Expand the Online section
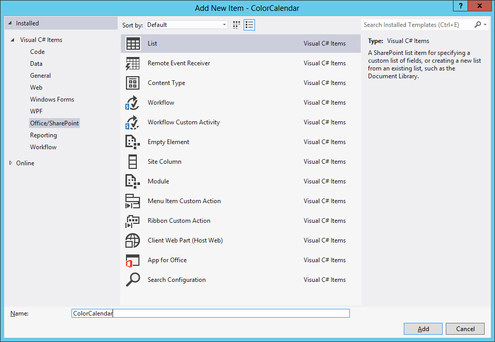The height and width of the screenshot is (342, 495). (x=10, y=163)
